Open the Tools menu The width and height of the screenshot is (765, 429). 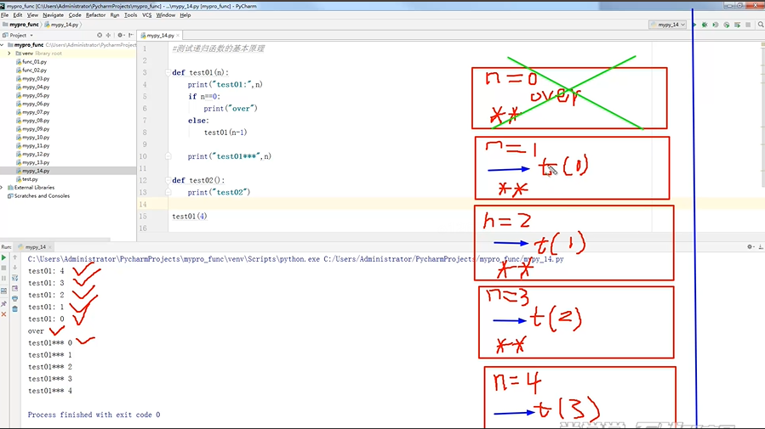(x=131, y=15)
